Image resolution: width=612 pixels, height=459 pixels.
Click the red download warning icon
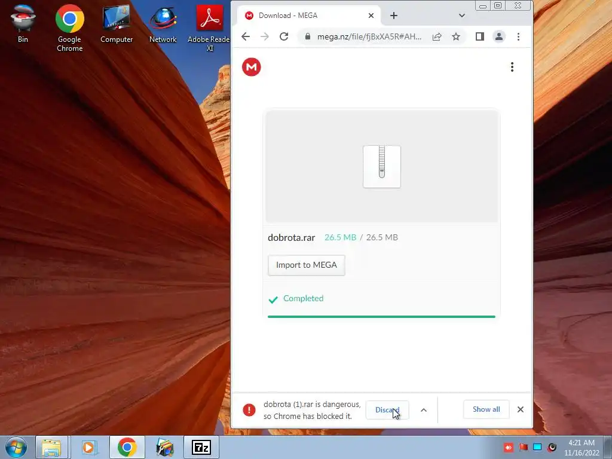tap(249, 410)
